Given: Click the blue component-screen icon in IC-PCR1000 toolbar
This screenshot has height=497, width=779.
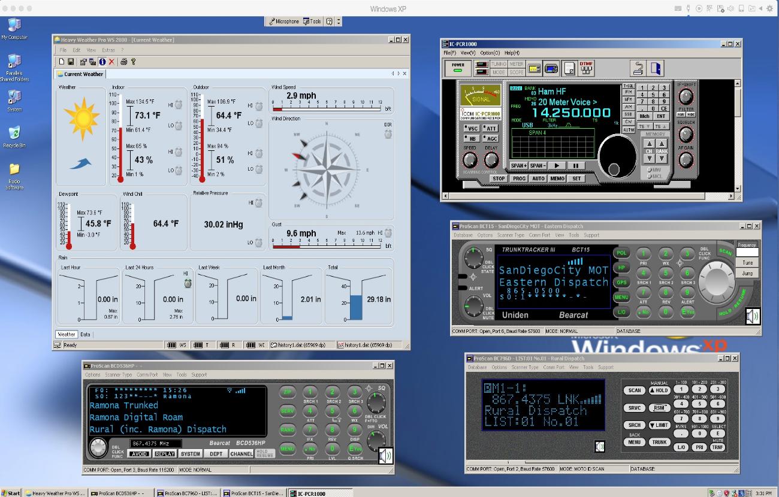Looking at the screenshot, I should click(x=551, y=68).
